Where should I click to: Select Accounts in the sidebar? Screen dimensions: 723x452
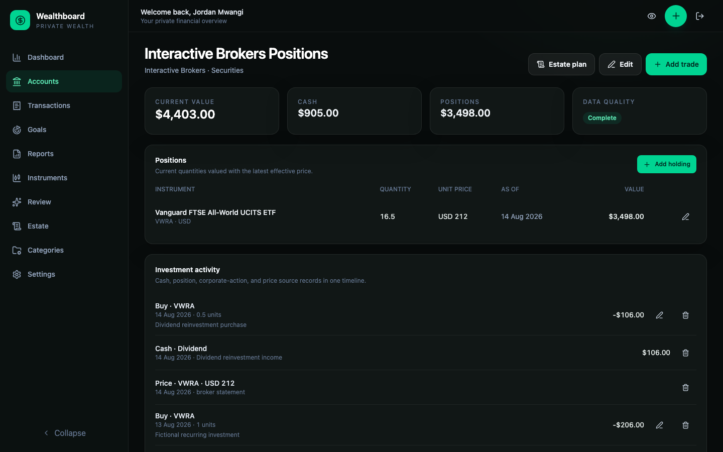coord(64,81)
